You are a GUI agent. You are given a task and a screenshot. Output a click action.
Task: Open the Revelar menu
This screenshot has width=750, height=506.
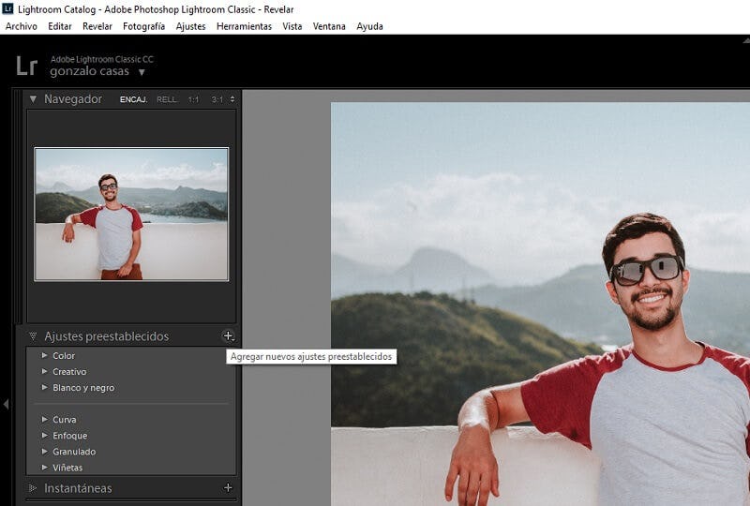(x=97, y=26)
